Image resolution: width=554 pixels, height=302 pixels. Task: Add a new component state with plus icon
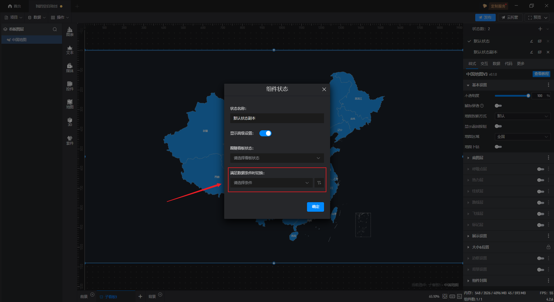click(540, 29)
